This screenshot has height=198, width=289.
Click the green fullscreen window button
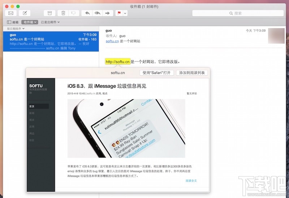click(18, 6)
